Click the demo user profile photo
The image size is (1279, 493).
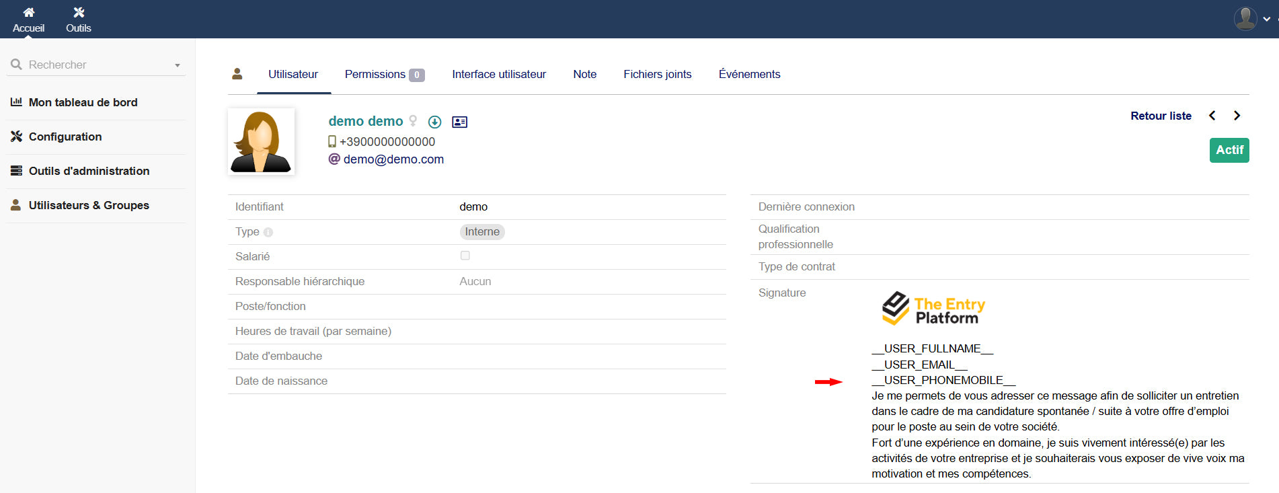tap(261, 142)
